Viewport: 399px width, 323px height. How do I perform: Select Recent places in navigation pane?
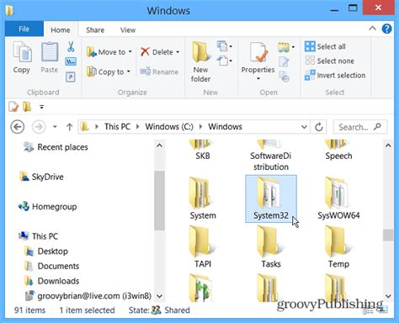click(x=56, y=147)
